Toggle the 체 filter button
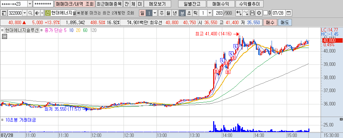This screenshot has height=138, width=343. 133,4
